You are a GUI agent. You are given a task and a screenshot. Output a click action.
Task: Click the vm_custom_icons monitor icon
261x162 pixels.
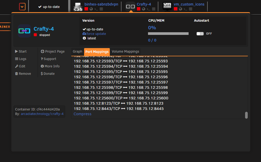(167, 7)
